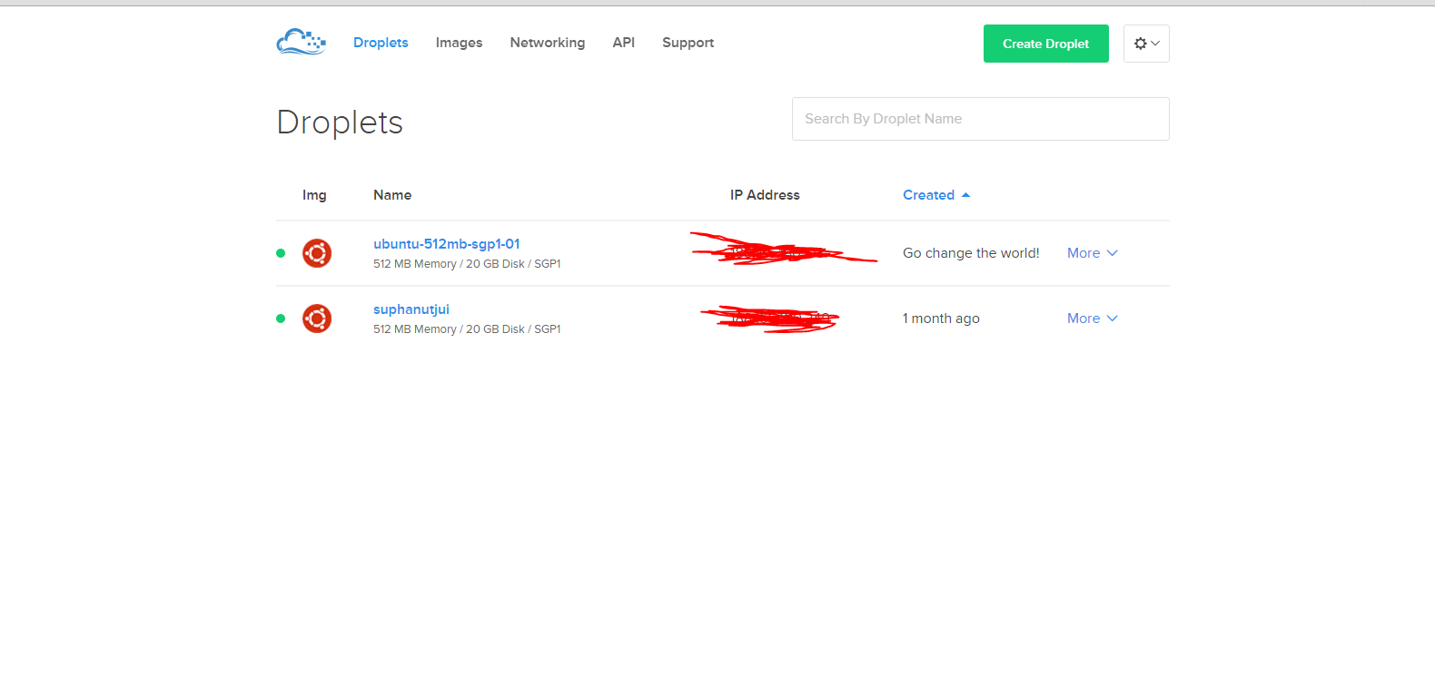Click the Create Droplet button
Viewport: 1435px width, 696px height.
click(x=1046, y=44)
